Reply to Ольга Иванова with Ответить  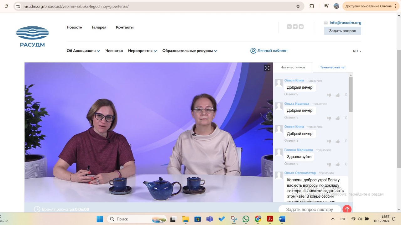291,118
